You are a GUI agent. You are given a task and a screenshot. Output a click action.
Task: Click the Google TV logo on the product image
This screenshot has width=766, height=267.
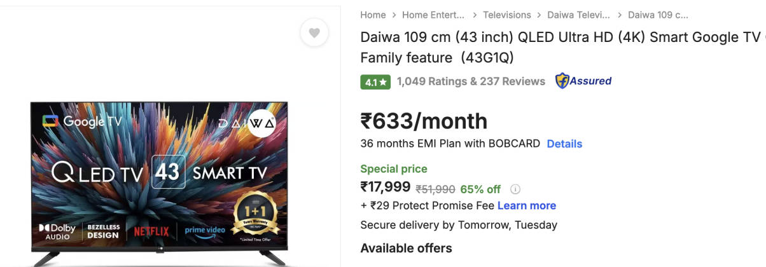82,121
